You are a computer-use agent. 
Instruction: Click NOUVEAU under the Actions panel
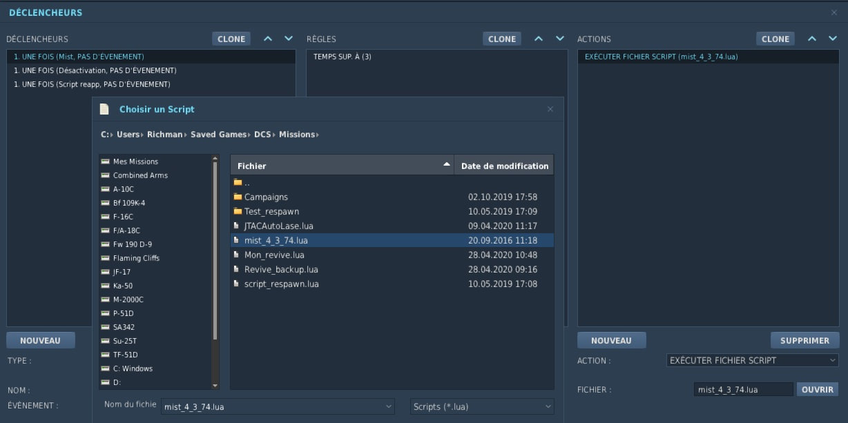[x=611, y=340]
